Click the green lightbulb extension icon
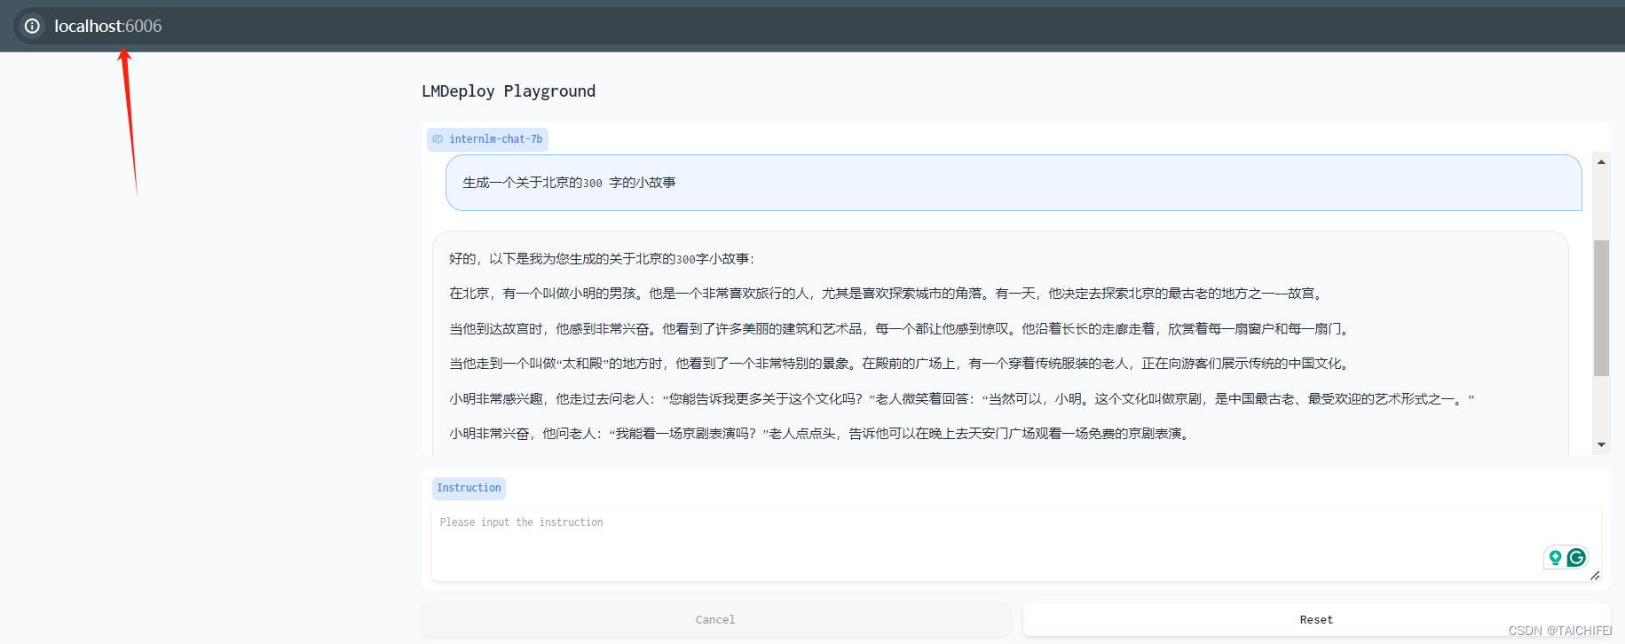The width and height of the screenshot is (1625, 644). click(1555, 557)
